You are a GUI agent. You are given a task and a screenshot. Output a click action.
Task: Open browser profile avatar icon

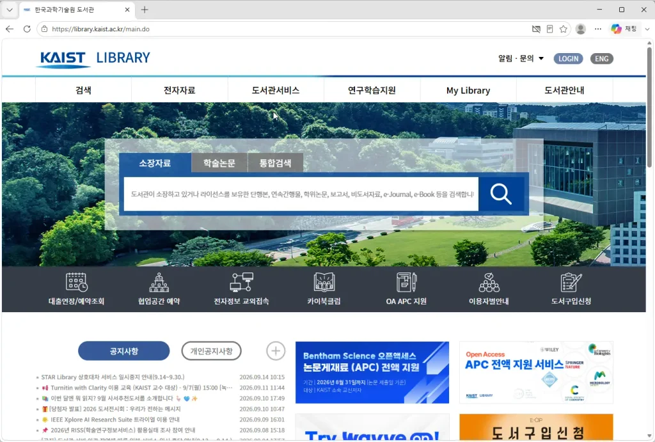581,29
